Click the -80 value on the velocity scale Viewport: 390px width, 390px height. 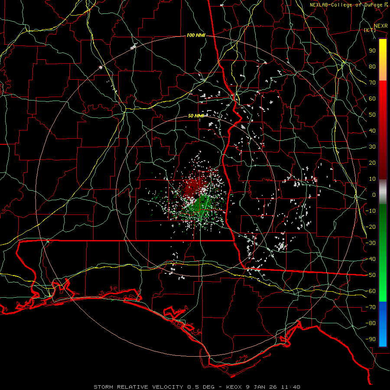(370, 323)
